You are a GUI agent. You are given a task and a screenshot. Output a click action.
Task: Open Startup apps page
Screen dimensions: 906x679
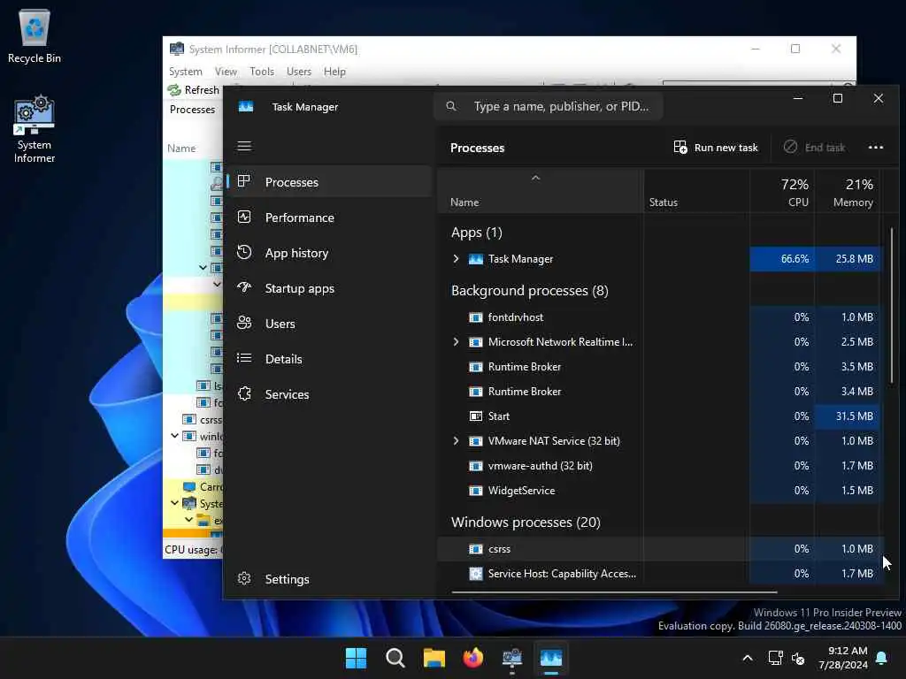(x=328, y=288)
